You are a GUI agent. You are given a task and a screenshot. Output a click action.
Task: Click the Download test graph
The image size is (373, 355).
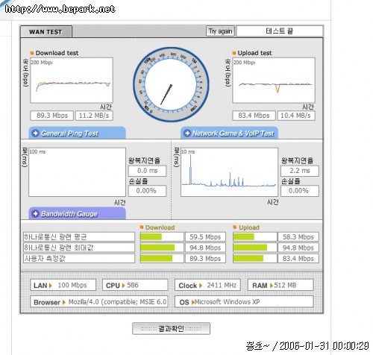(72, 81)
